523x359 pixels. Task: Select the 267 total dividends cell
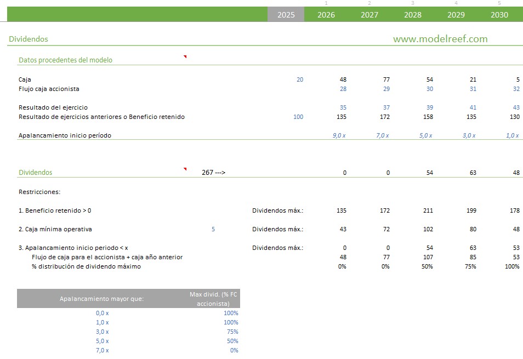(213, 173)
